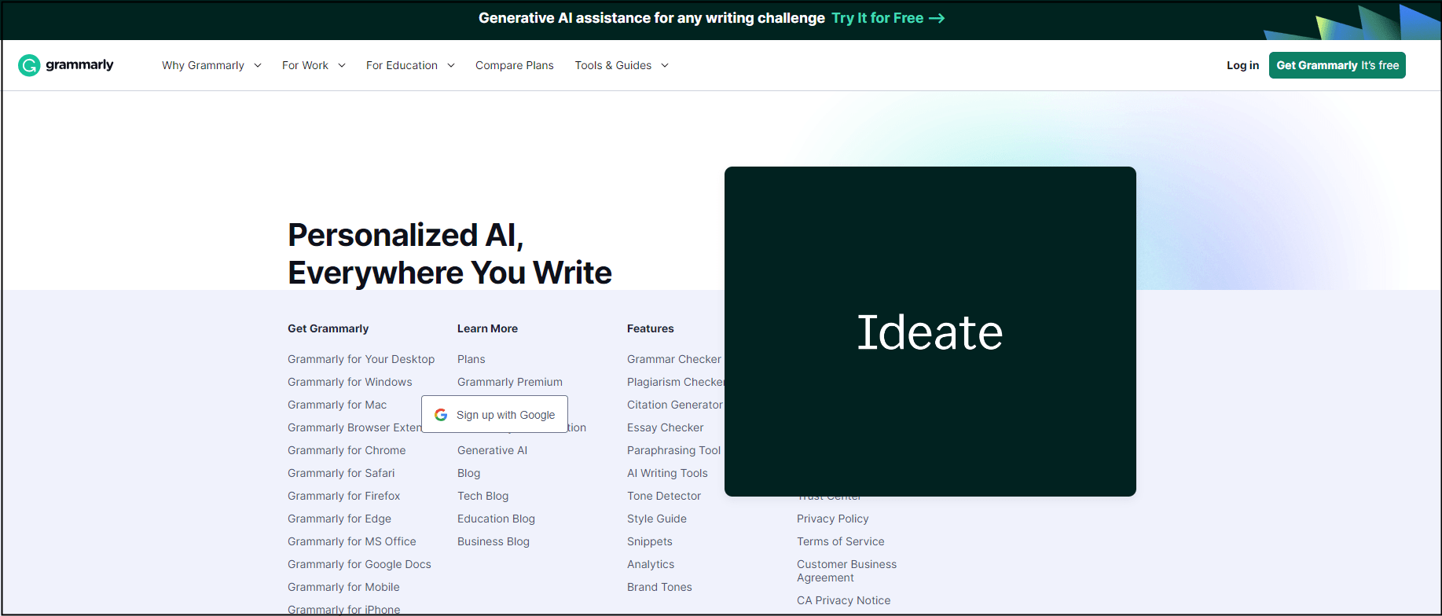Open Grammarly for Google Docs link

point(359,564)
